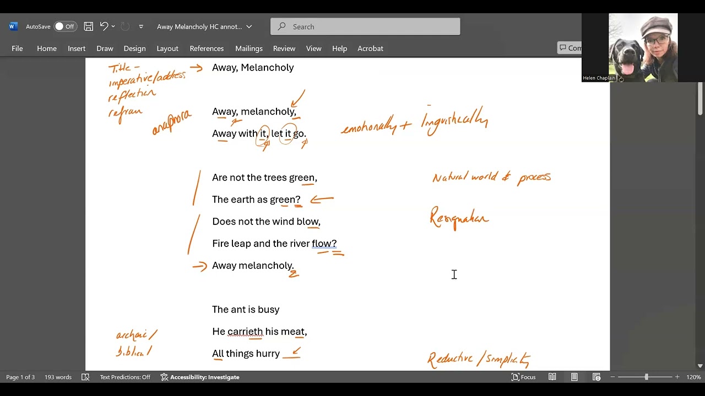Click in the Search input field
Image resolution: width=705 pixels, height=396 pixels.
tap(365, 26)
